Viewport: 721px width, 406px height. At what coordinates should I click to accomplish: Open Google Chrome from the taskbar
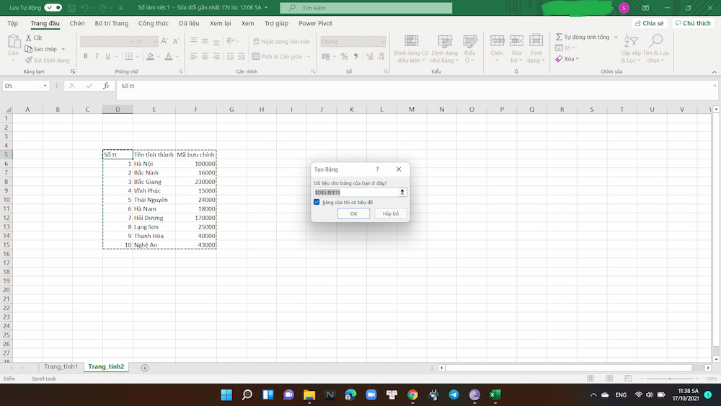412,394
